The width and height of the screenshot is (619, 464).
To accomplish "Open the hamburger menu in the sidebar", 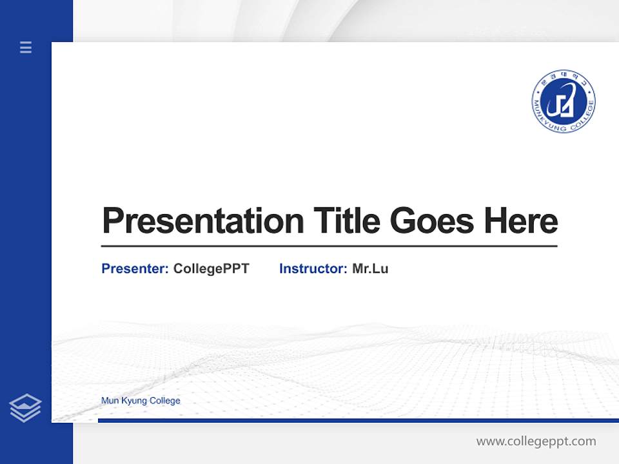I will pyautogui.click(x=25, y=48).
